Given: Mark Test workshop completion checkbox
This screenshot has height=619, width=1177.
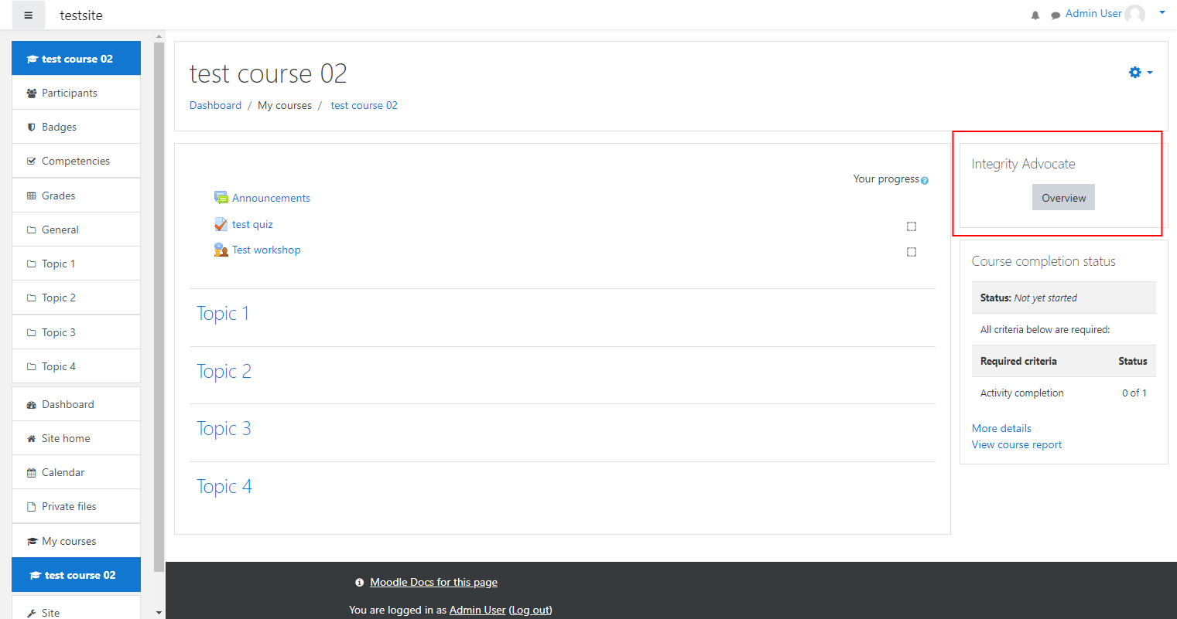Looking at the screenshot, I should 912,252.
